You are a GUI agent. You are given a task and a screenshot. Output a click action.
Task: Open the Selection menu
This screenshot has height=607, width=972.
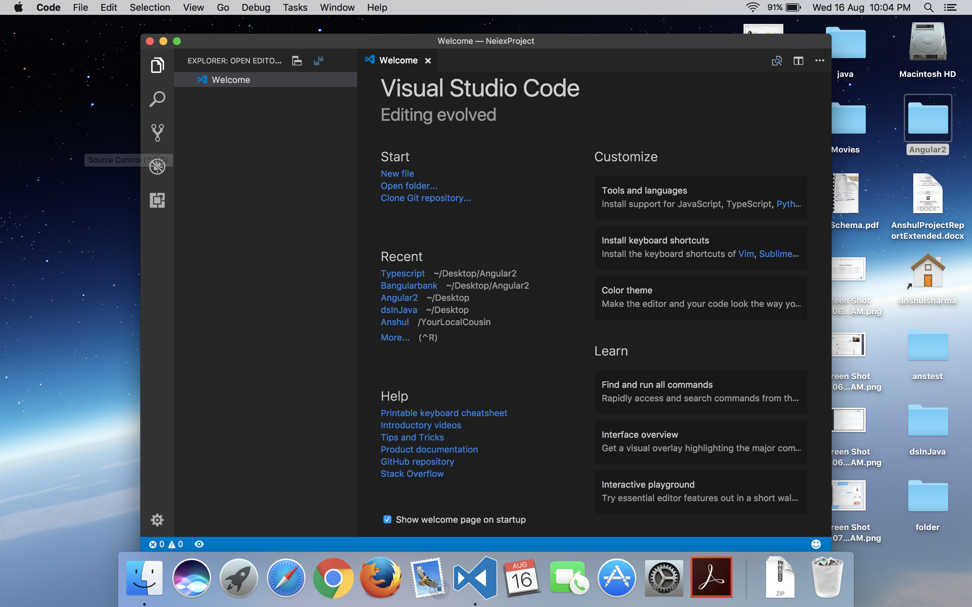coord(150,7)
